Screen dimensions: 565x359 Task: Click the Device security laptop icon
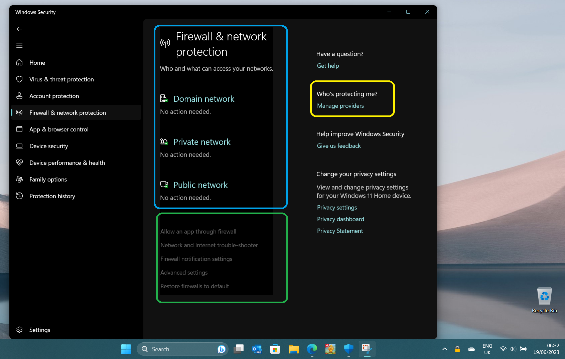pos(19,146)
